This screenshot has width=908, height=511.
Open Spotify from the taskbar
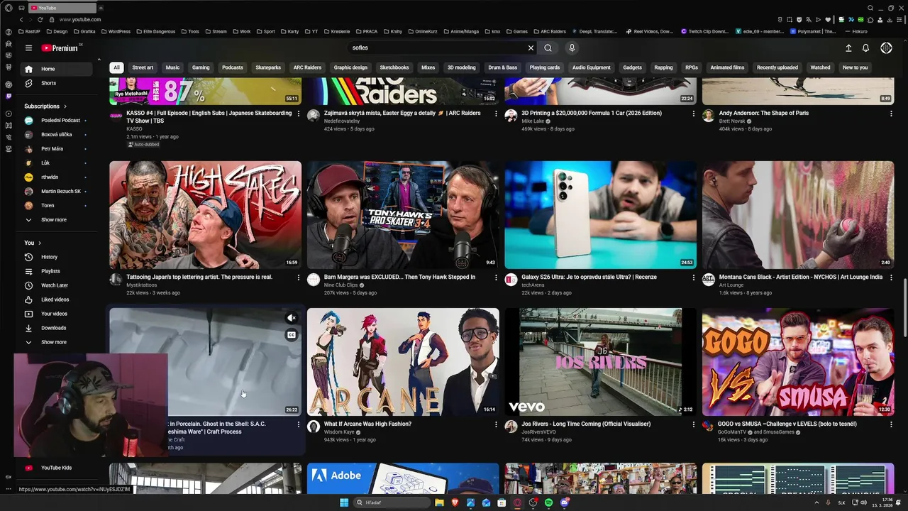coord(548,502)
